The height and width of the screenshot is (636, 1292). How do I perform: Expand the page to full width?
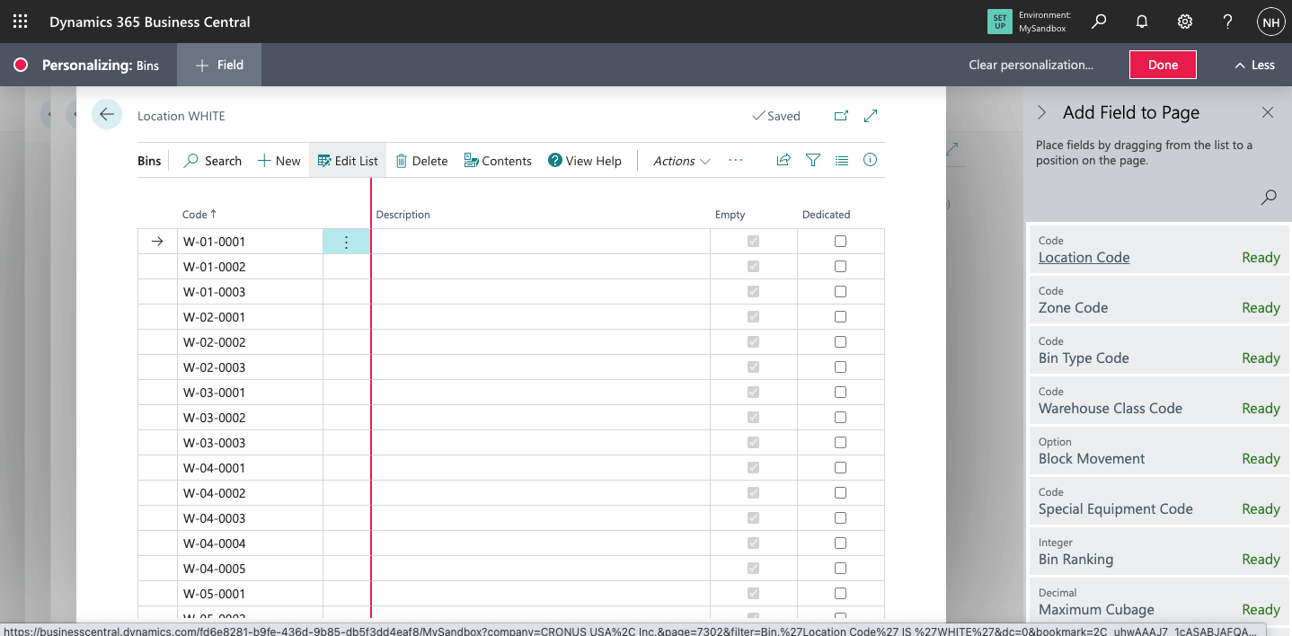tap(871, 116)
